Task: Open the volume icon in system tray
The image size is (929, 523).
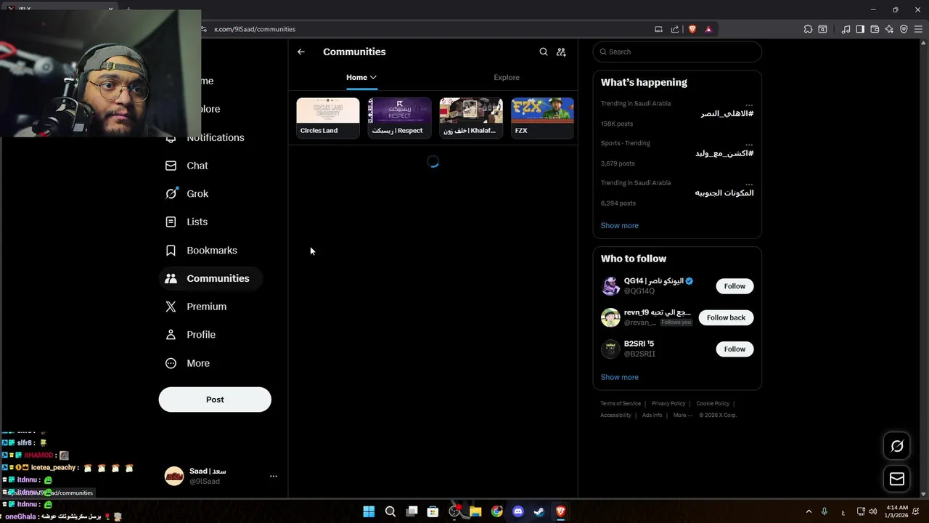Action: [x=872, y=511]
